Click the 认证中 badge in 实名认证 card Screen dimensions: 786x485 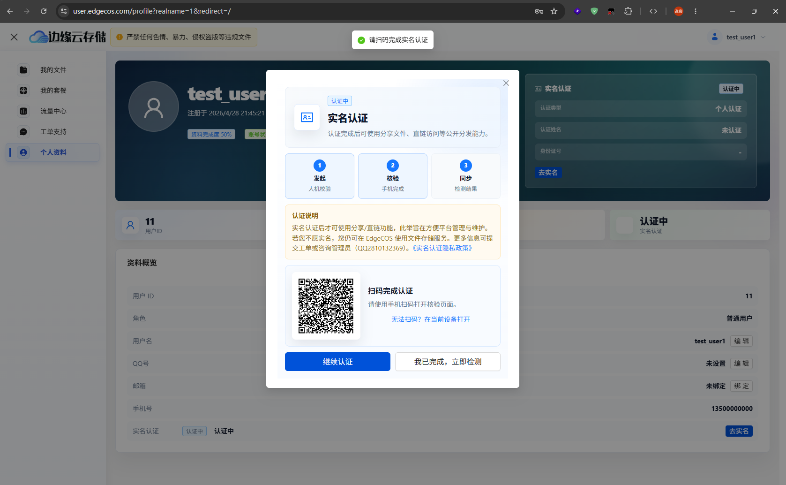pos(731,89)
